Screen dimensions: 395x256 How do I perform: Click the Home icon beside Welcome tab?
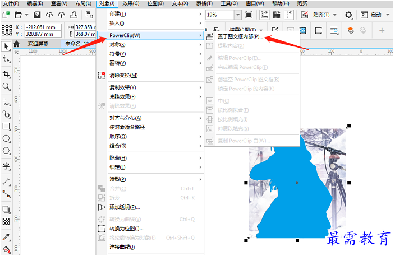[x=17, y=44]
